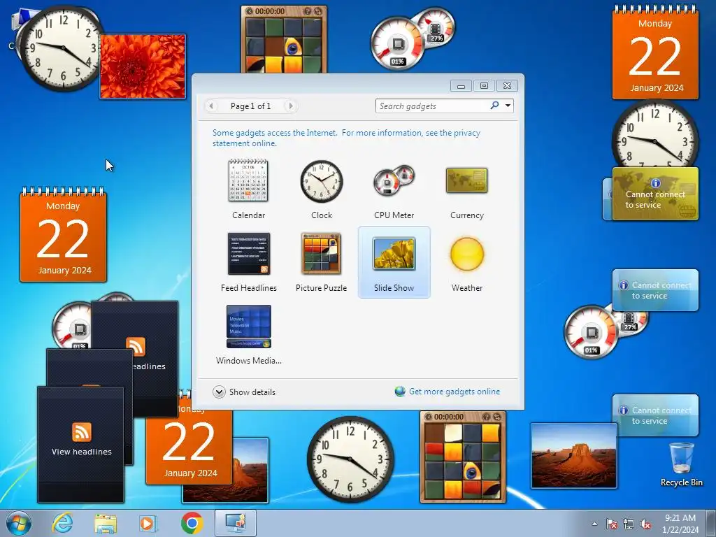Select the Picture Puzzle gadget in the gallery

pos(322,262)
